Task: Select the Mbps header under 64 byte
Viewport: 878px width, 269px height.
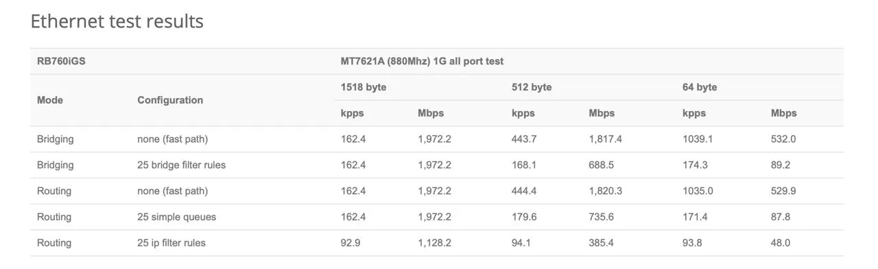Action: click(784, 113)
